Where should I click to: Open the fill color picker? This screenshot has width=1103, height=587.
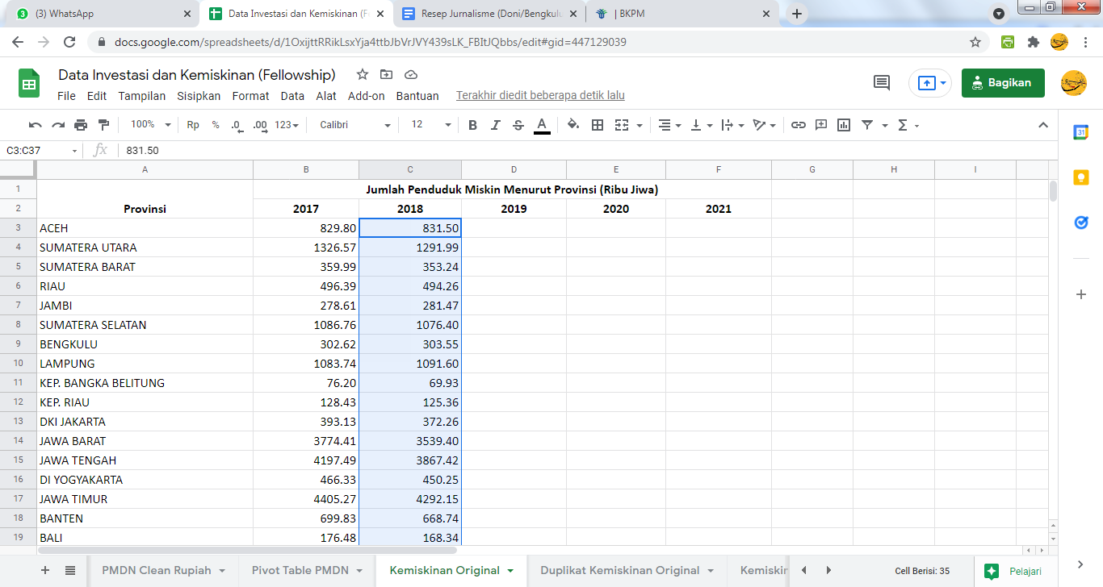572,125
